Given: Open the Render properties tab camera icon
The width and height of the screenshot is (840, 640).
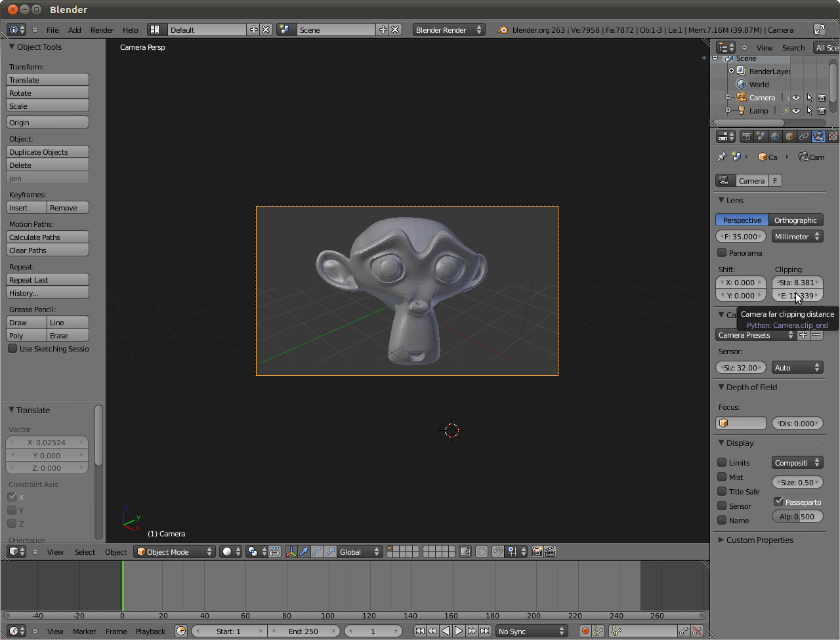Looking at the screenshot, I should pyautogui.click(x=746, y=136).
